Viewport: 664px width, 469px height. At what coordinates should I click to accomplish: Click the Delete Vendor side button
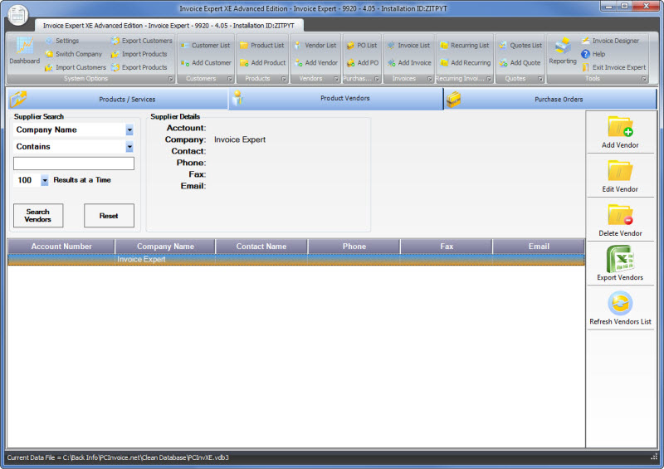(x=620, y=220)
